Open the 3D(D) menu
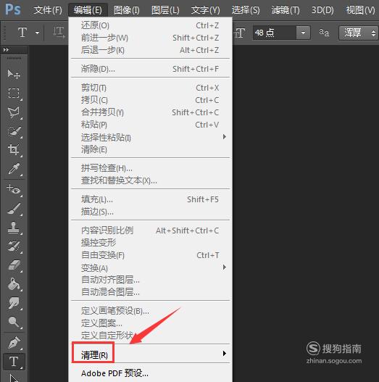This screenshot has height=382, width=379. (x=322, y=10)
